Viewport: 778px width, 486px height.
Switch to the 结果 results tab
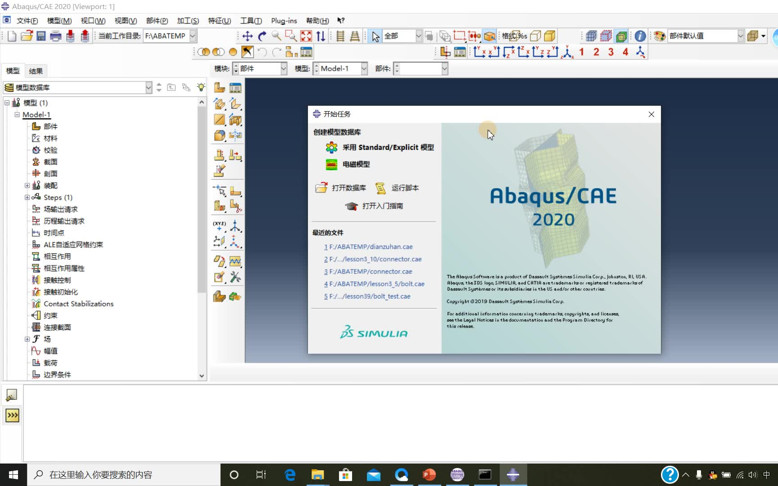pos(36,71)
